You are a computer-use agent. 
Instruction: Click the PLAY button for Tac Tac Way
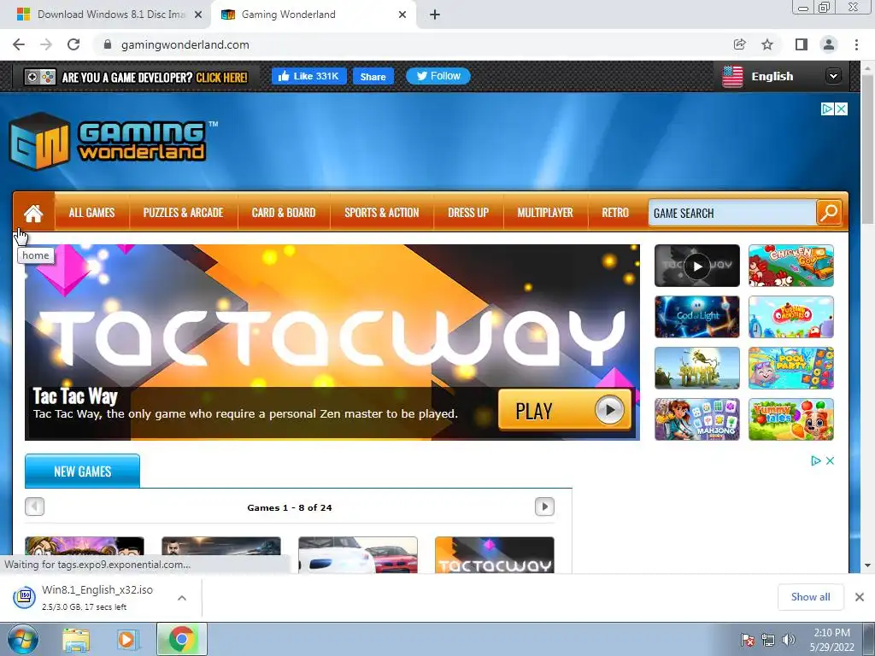coord(565,410)
